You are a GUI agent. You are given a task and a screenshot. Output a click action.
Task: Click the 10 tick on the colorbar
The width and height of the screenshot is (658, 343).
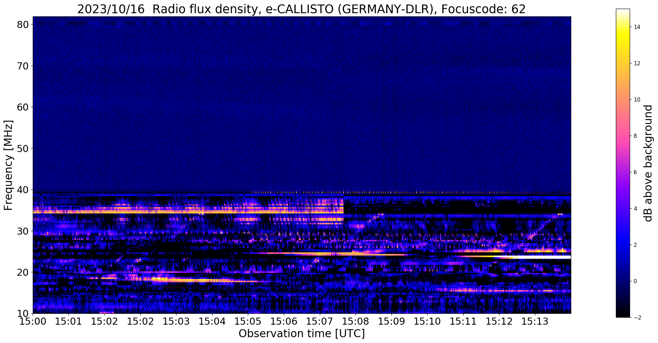coord(637,100)
